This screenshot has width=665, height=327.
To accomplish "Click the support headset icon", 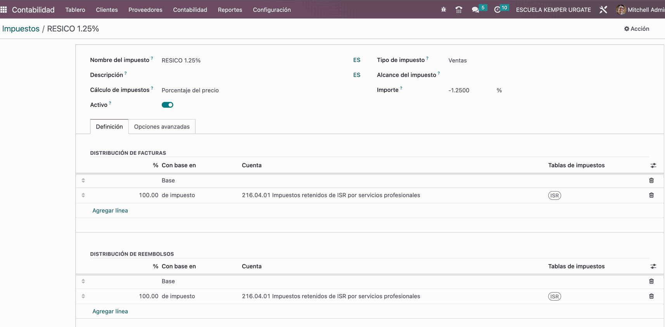I will pyautogui.click(x=459, y=10).
